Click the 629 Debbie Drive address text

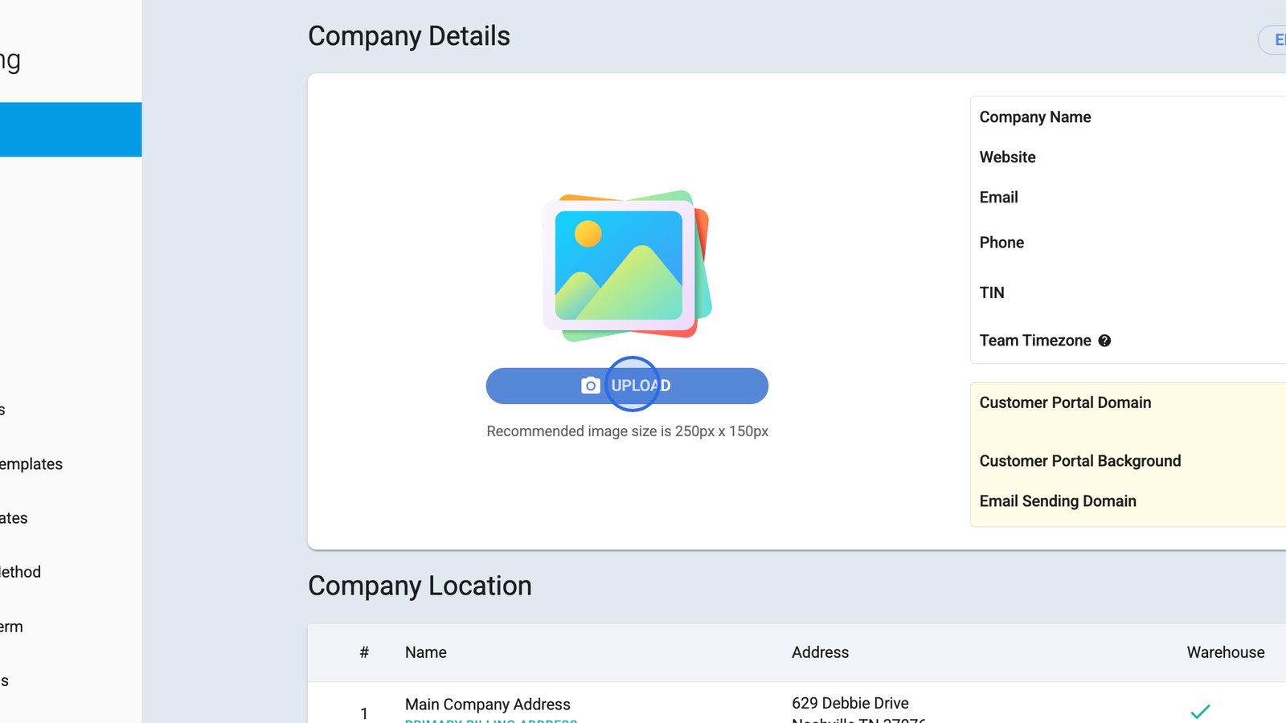click(x=850, y=703)
